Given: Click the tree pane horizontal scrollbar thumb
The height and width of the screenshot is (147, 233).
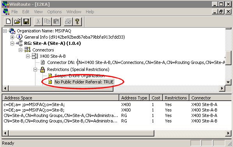Looking at the screenshot, I should 61,88.
